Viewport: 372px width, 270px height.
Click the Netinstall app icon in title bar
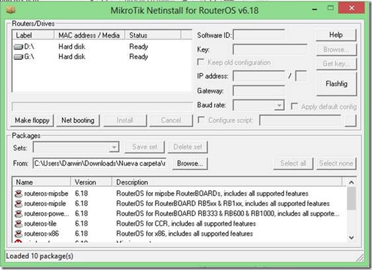point(11,10)
